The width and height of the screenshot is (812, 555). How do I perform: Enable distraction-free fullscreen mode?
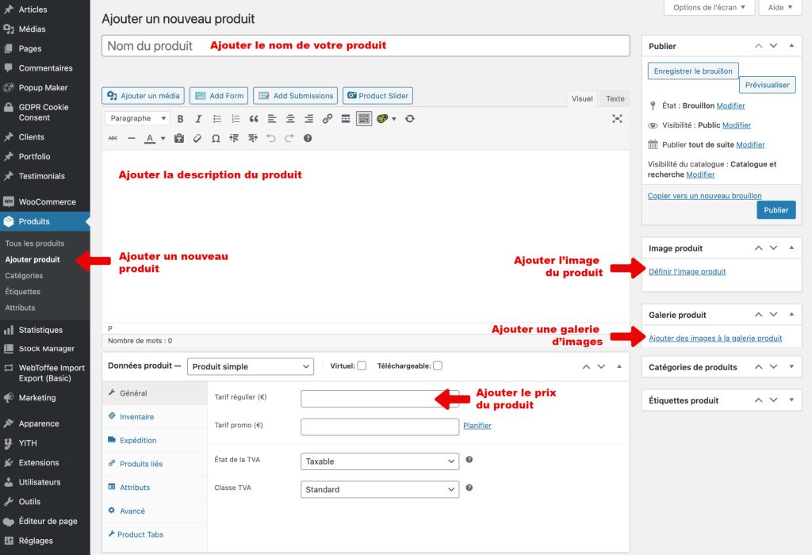(x=617, y=119)
